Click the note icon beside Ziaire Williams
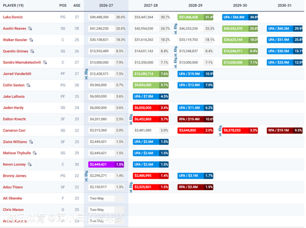 coord(31,142)
